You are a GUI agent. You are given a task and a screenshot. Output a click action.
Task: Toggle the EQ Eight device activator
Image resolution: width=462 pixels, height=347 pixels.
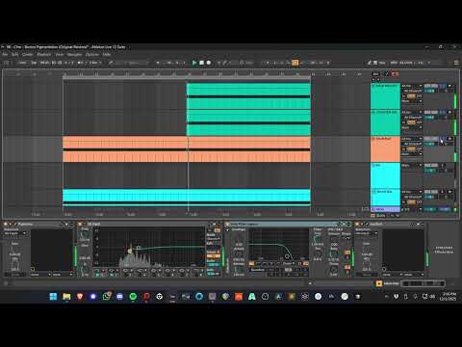(x=80, y=224)
